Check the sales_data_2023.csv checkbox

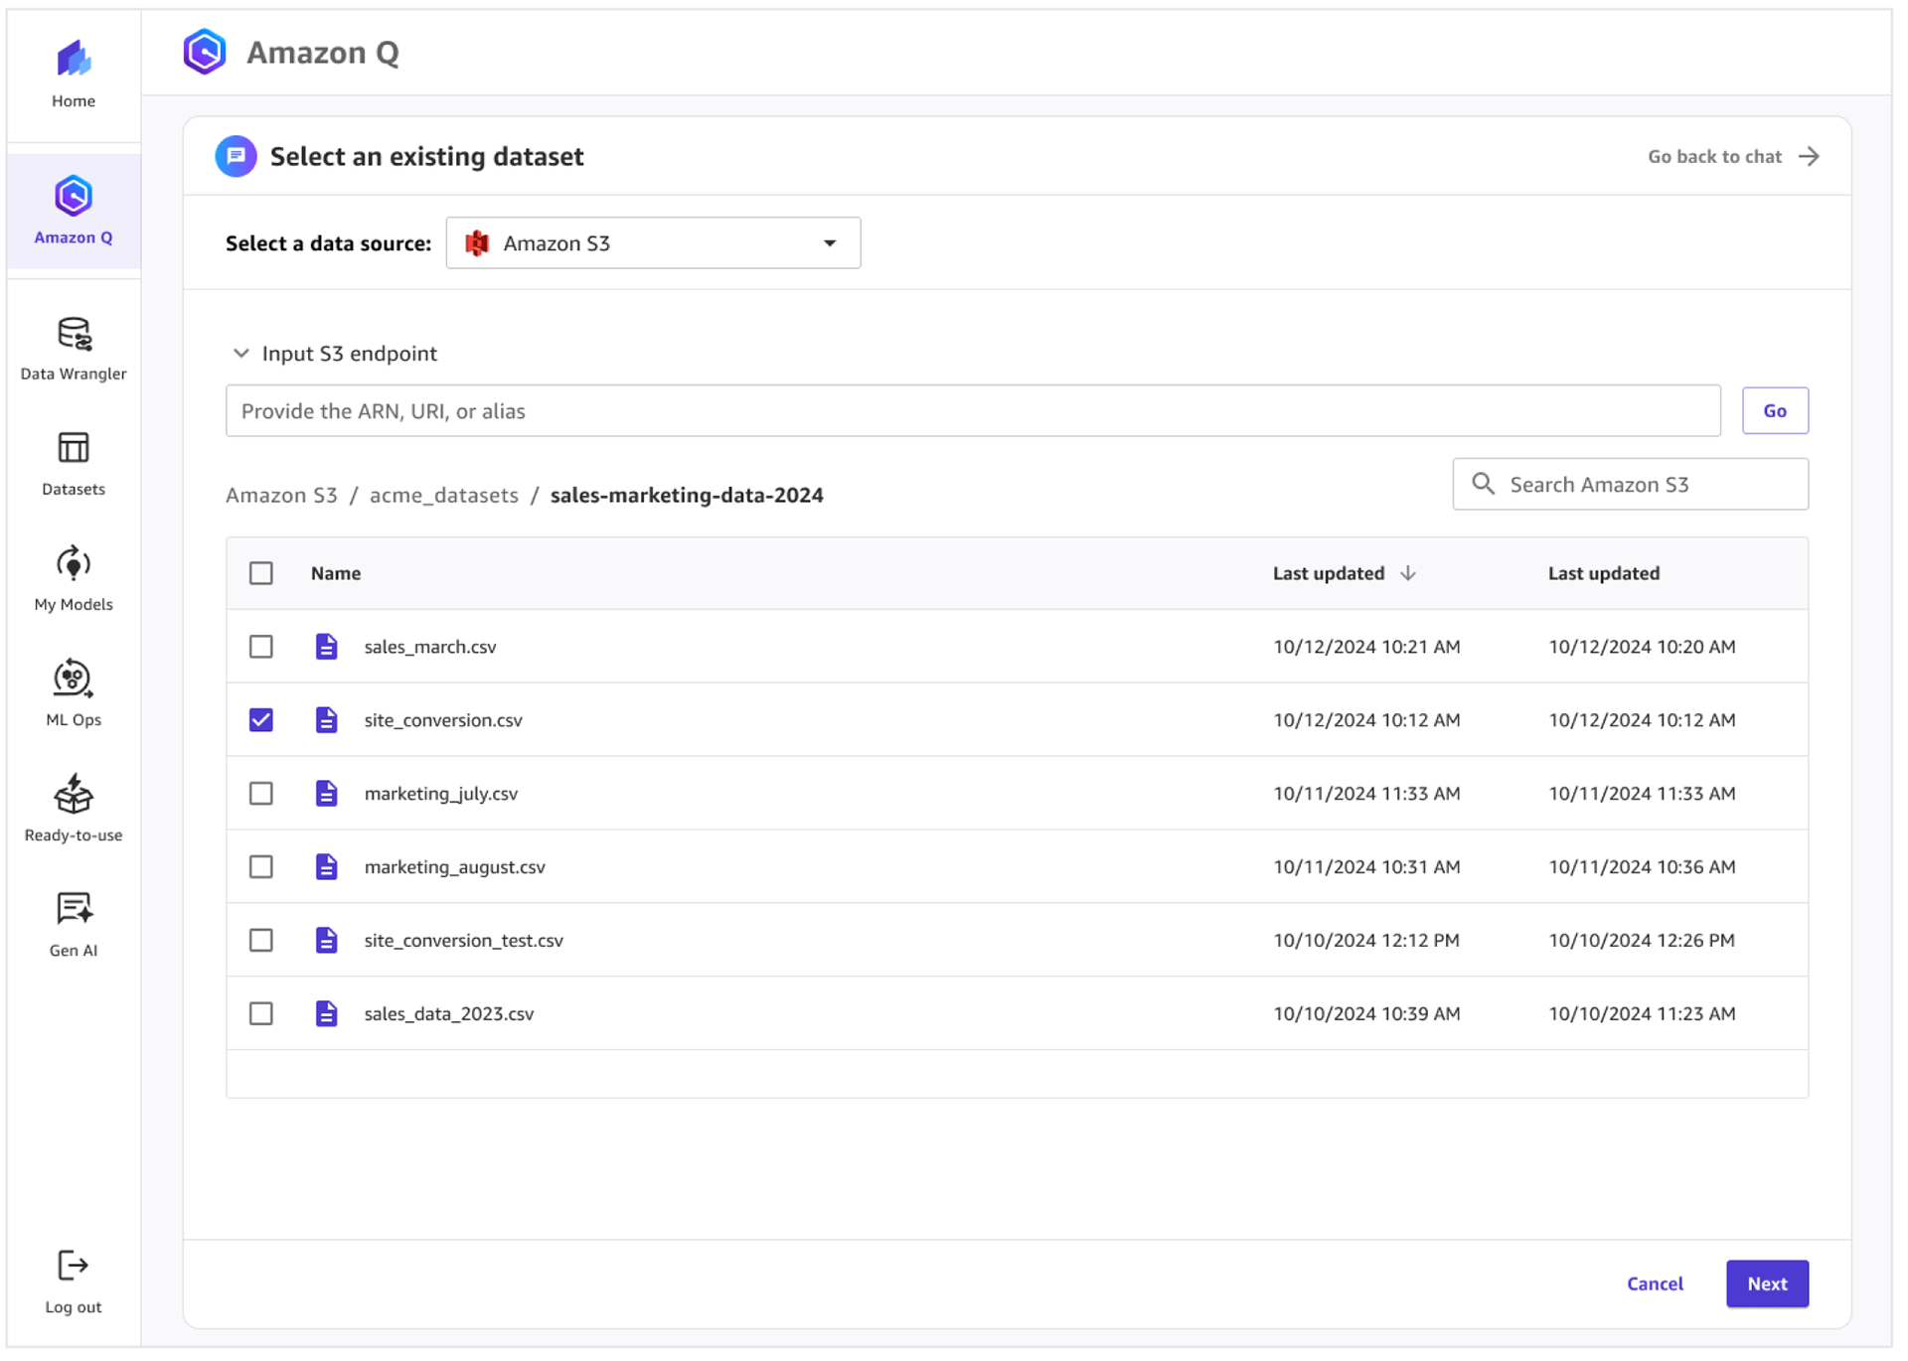(261, 1014)
